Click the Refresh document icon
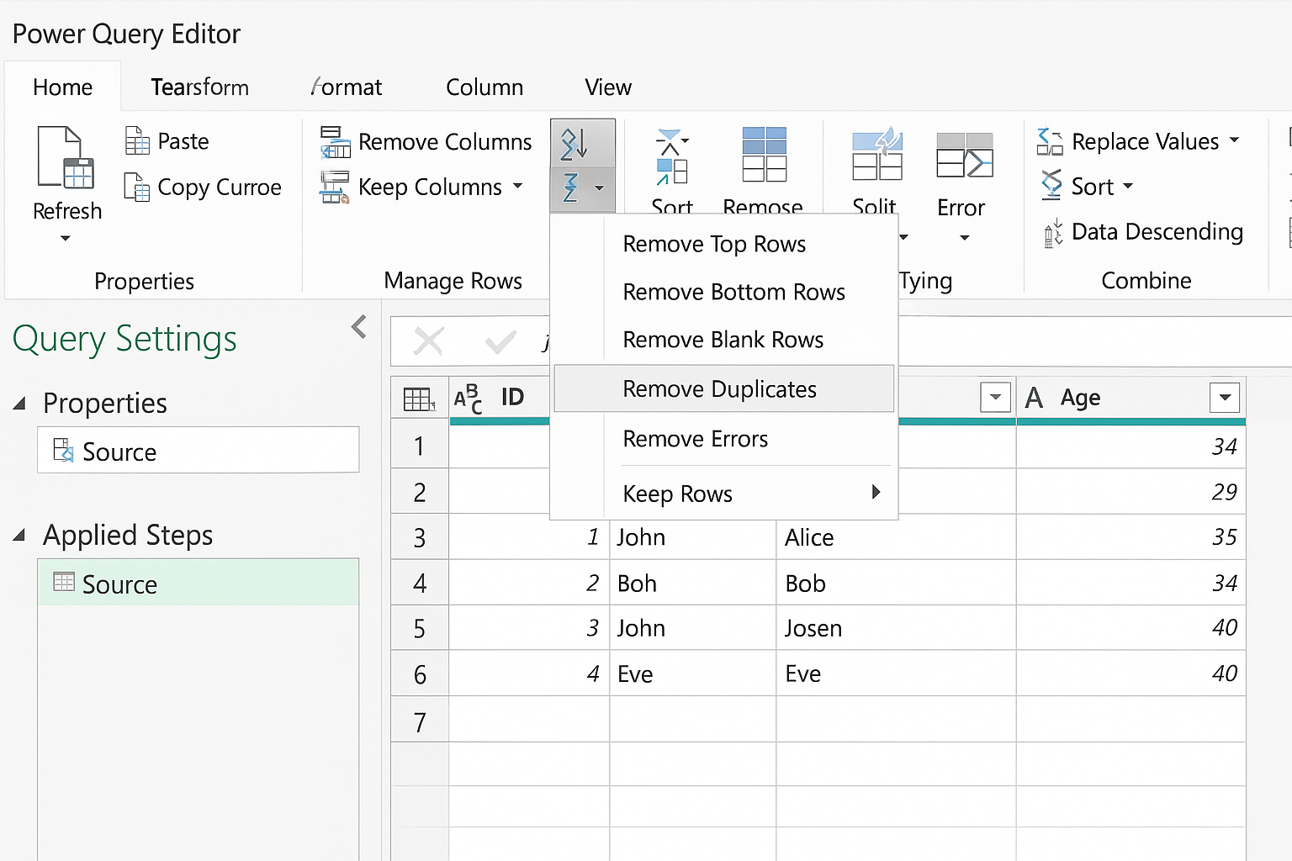Image resolution: width=1292 pixels, height=861 pixels. point(66,157)
